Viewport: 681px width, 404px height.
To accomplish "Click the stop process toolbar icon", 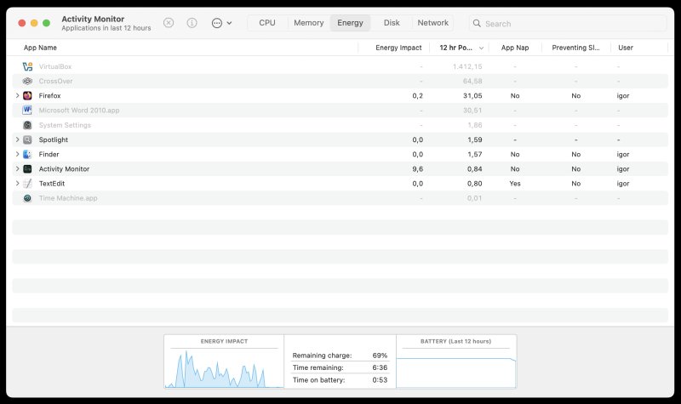I will (x=169, y=23).
